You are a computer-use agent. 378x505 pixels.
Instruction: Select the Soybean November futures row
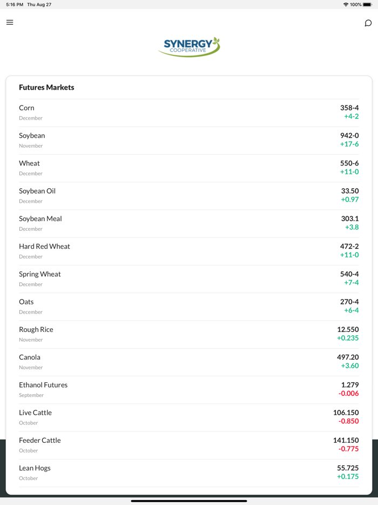[188, 140]
